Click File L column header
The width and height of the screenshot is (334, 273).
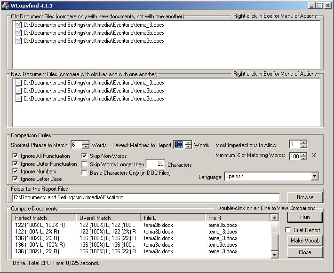point(173,218)
